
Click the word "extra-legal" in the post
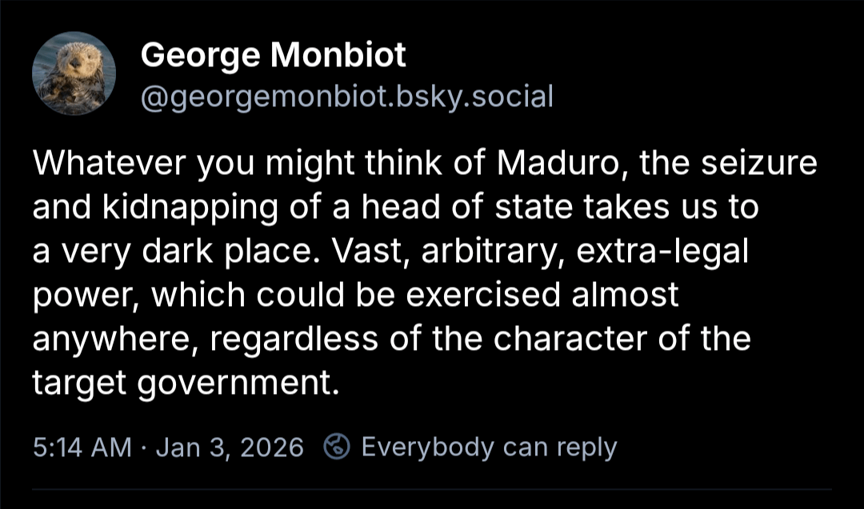click(x=663, y=252)
